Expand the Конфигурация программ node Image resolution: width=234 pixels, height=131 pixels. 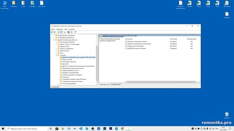(x=54, y=36)
